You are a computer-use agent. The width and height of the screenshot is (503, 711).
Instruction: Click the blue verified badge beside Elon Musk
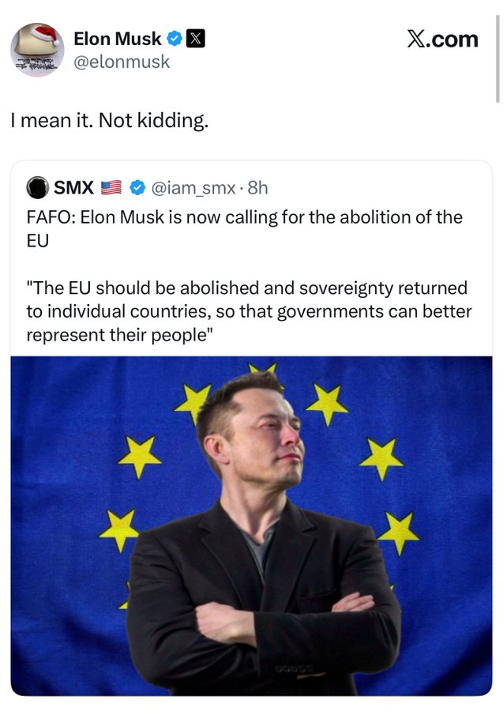point(175,39)
